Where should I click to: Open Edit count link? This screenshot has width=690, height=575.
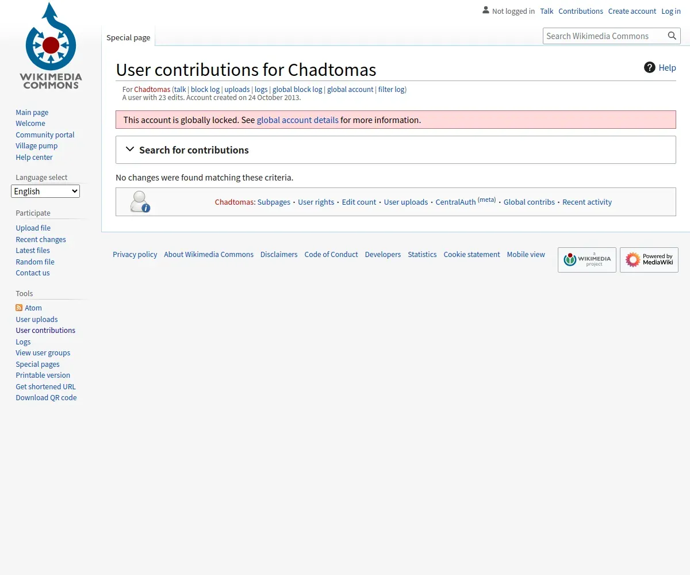(x=359, y=202)
